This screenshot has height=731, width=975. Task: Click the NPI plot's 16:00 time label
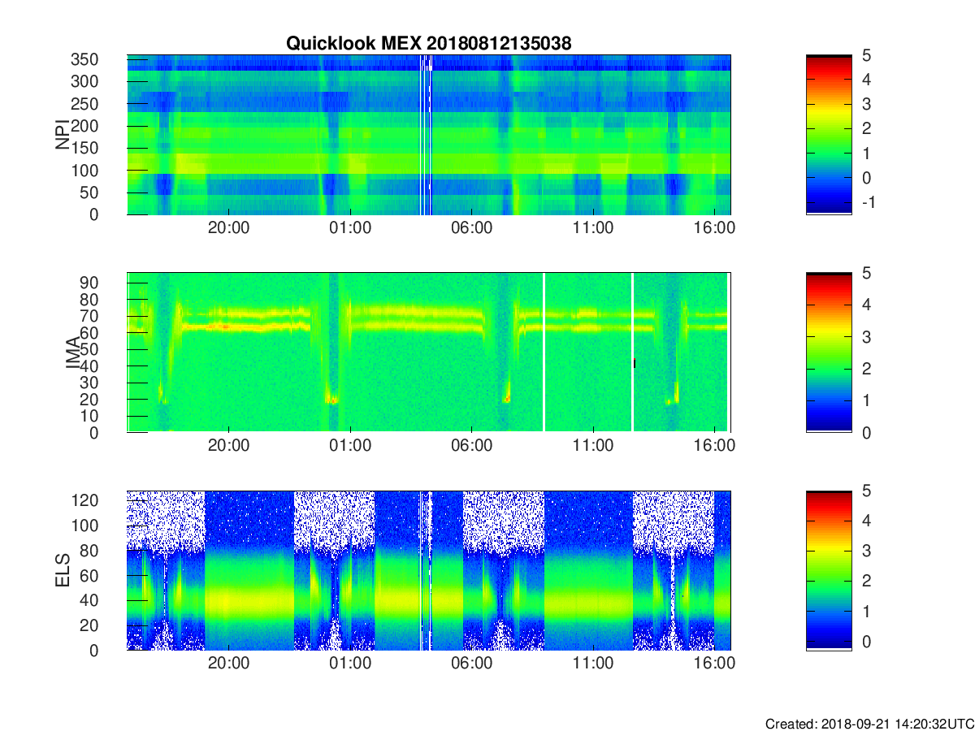pos(715,228)
